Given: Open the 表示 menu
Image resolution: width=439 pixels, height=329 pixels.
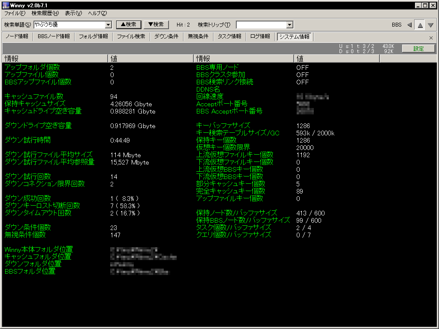Looking at the screenshot, I should click(73, 13).
